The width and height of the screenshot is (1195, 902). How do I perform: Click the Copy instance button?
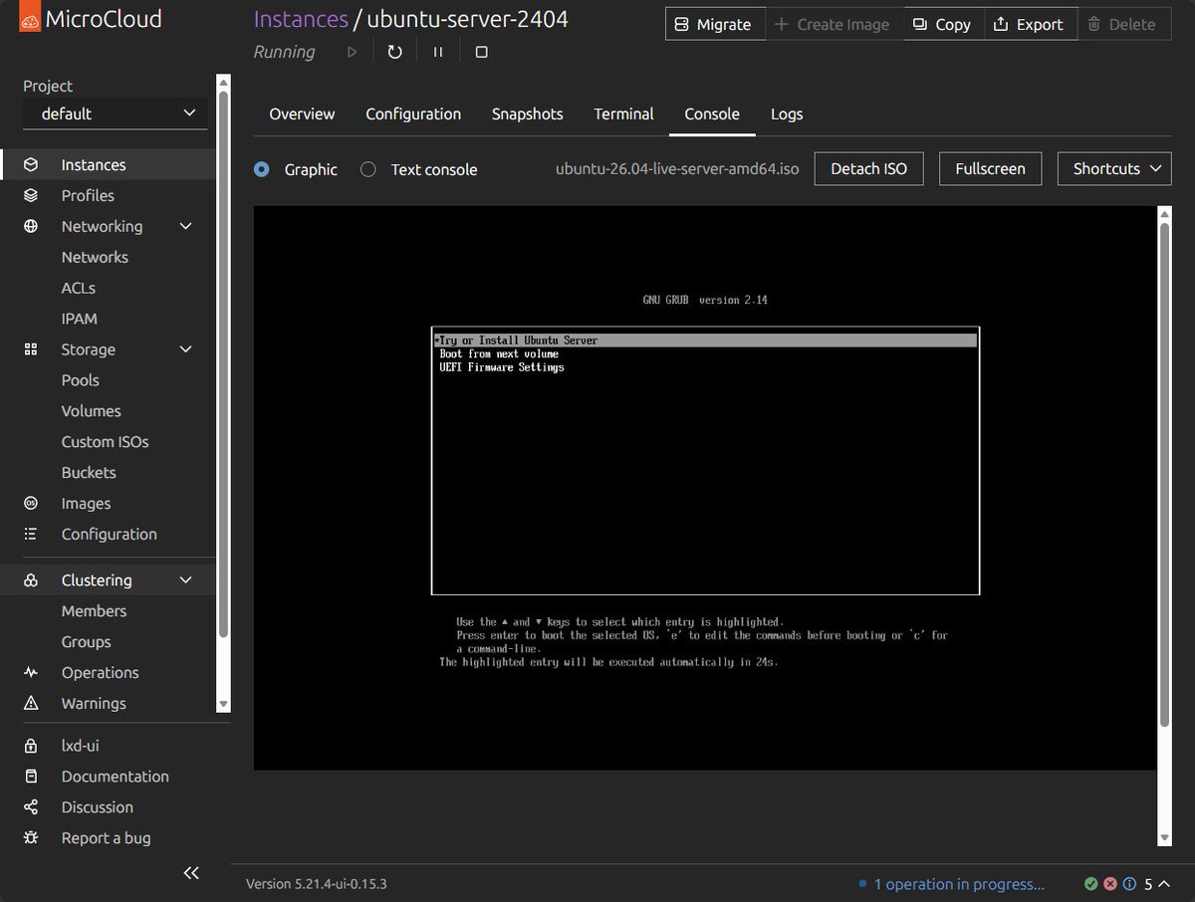point(943,24)
